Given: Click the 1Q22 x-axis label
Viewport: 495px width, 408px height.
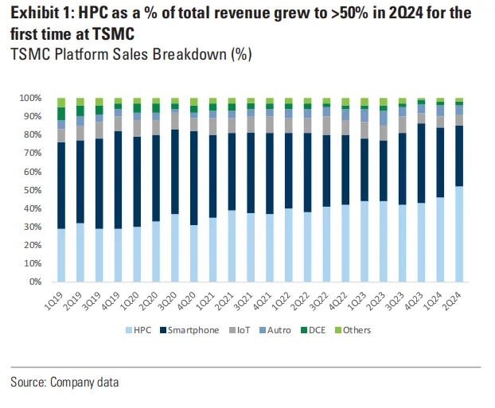Looking at the screenshot, I should (x=282, y=301).
